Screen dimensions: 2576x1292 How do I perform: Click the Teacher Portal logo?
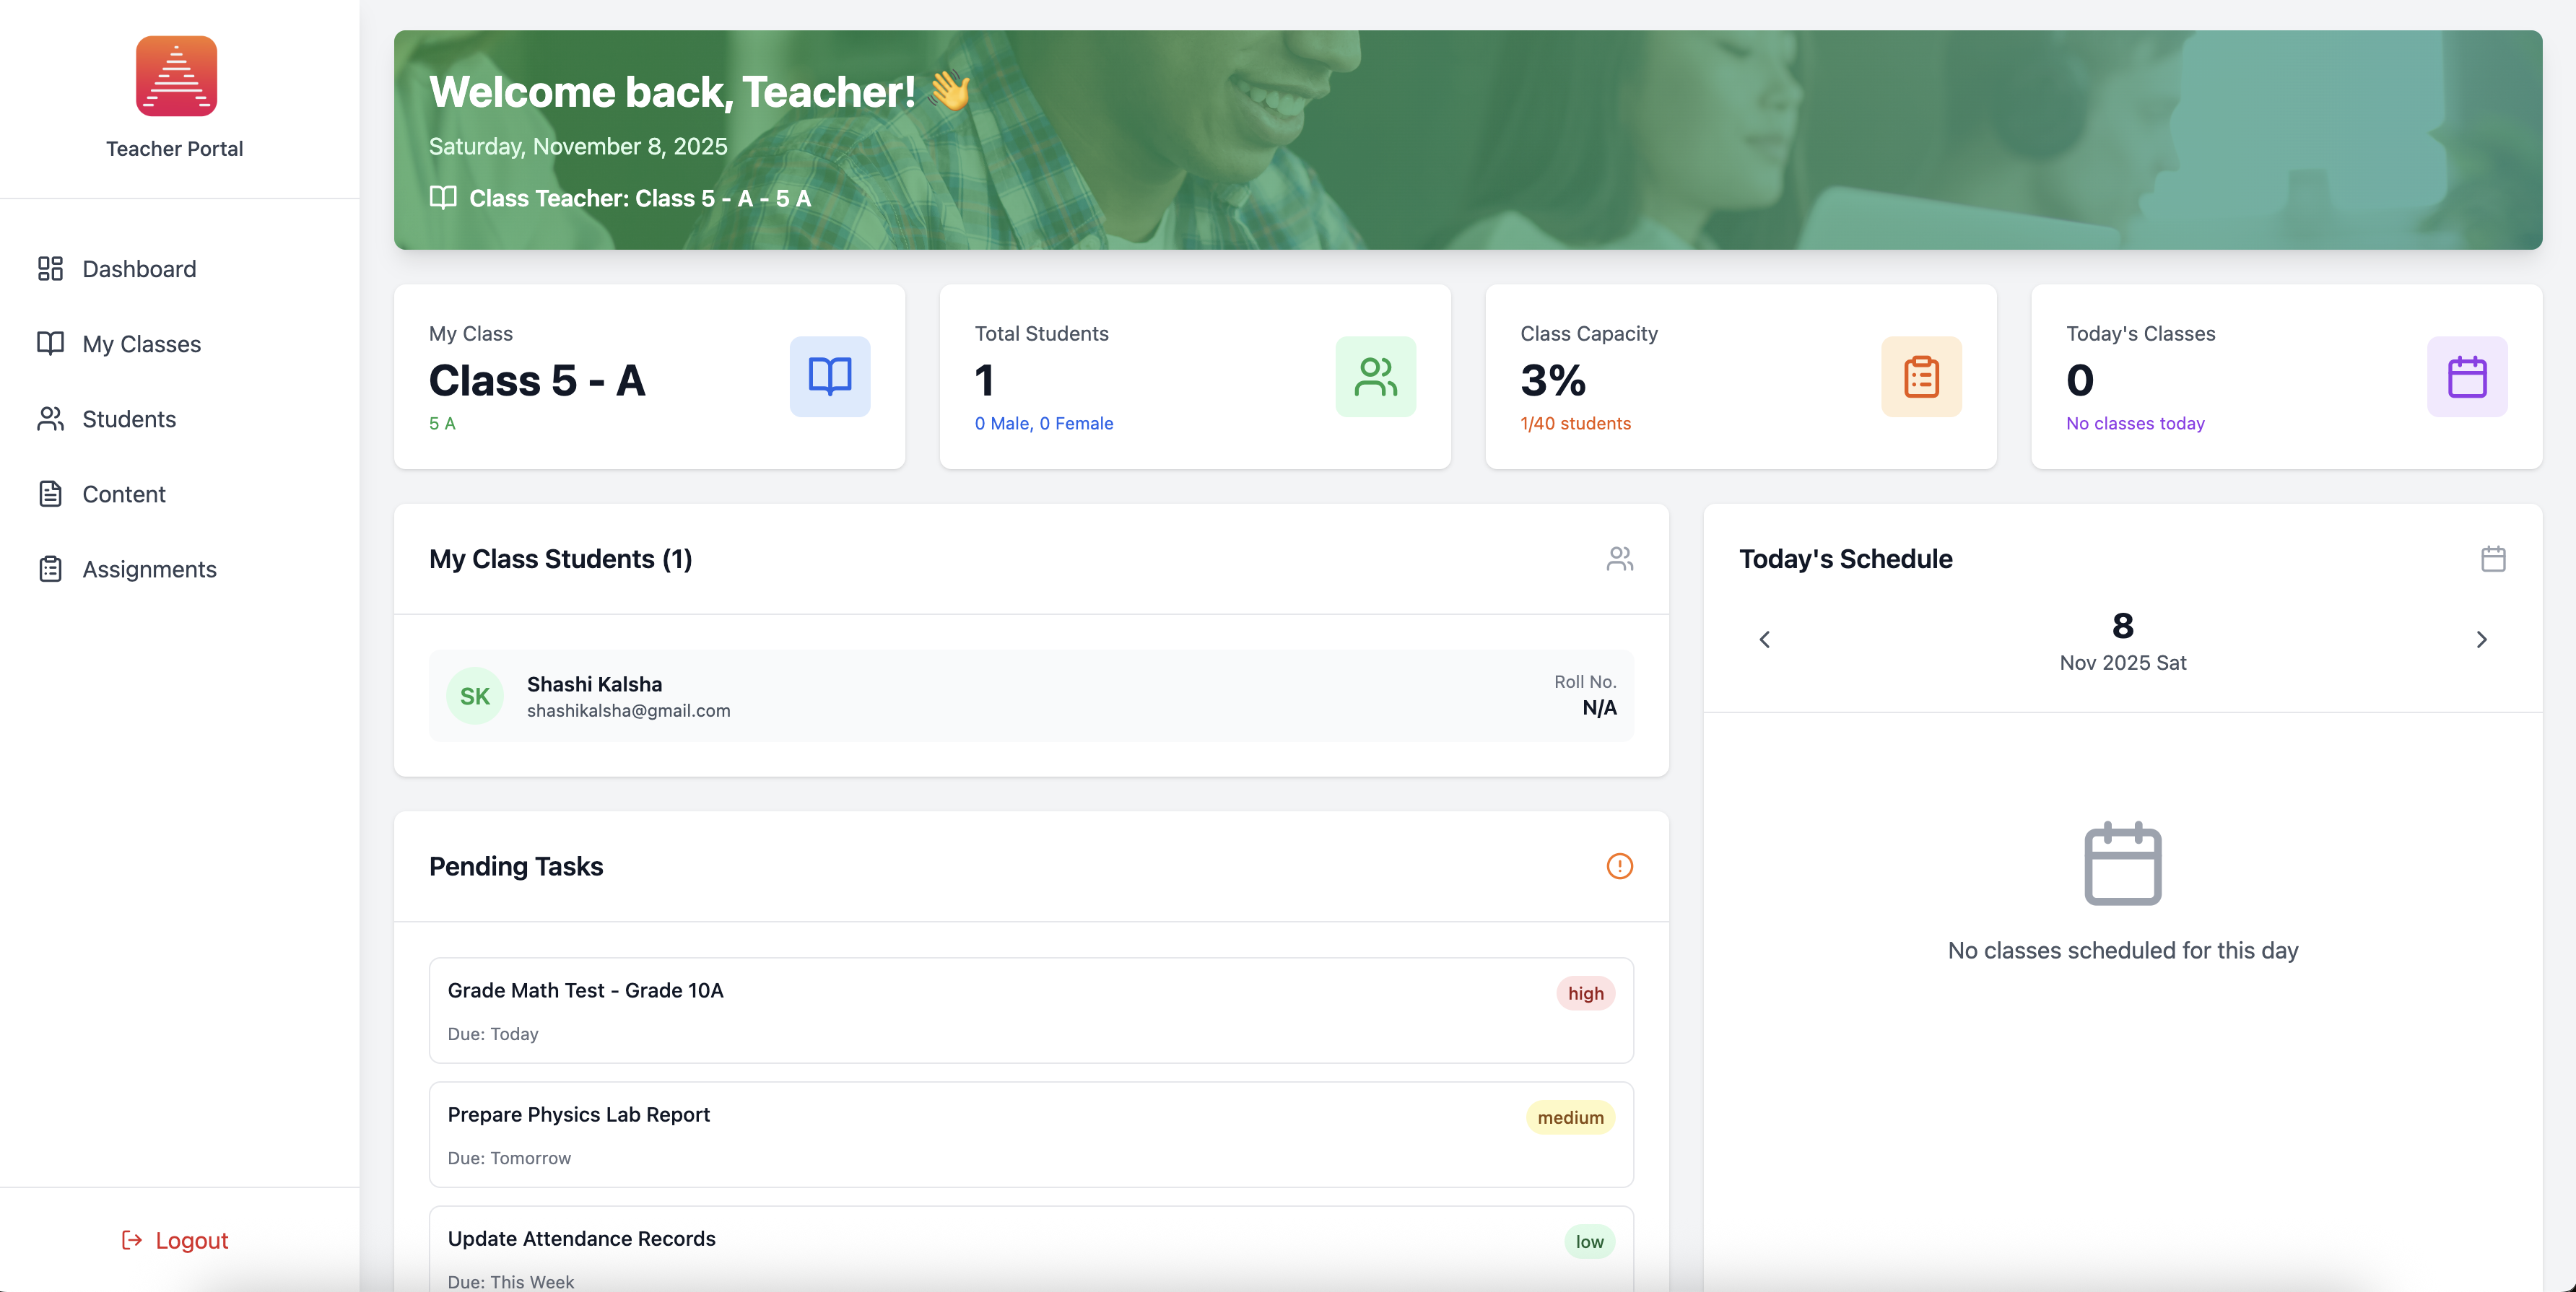pos(175,76)
